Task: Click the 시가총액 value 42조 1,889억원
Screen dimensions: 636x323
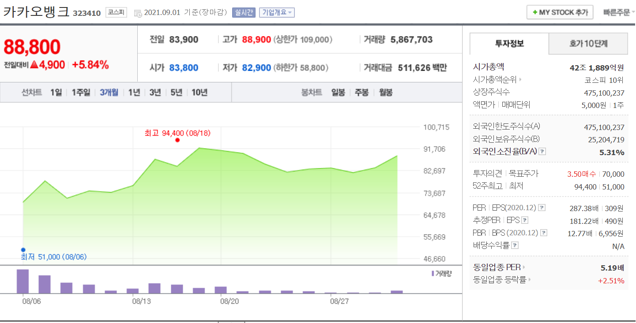Action: [597, 67]
